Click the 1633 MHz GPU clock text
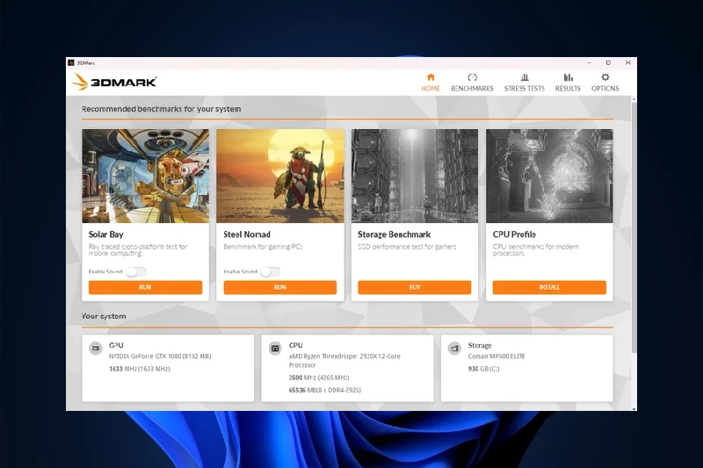Image resolution: width=703 pixels, height=468 pixels. click(140, 369)
